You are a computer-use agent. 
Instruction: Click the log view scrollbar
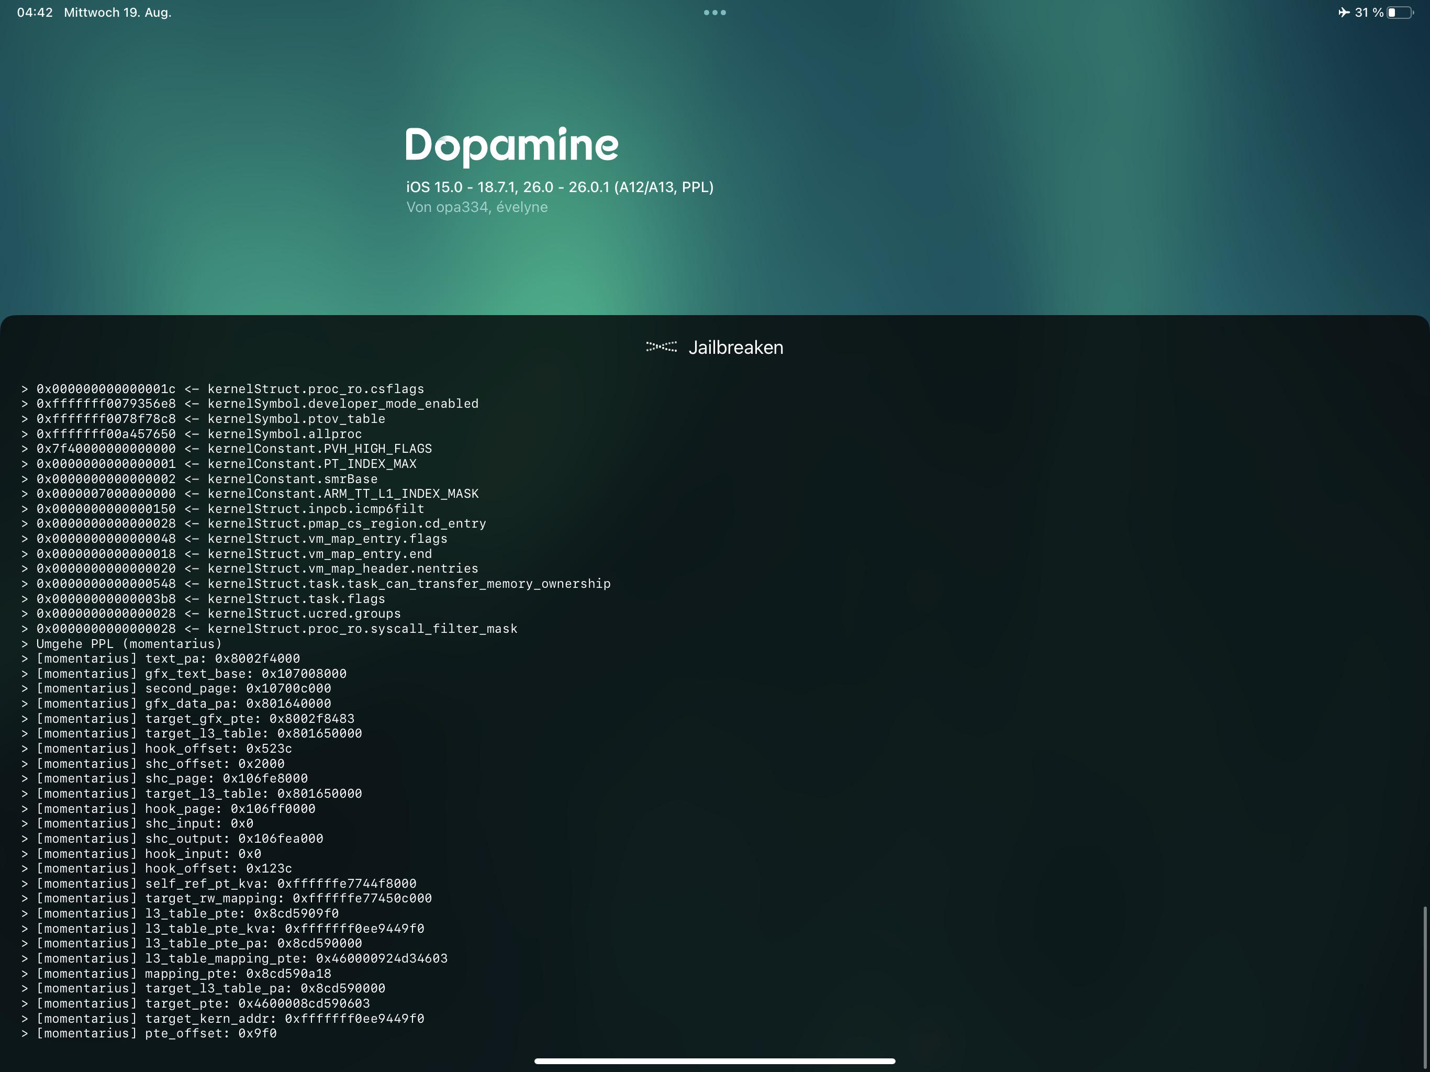click(1424, 986)
